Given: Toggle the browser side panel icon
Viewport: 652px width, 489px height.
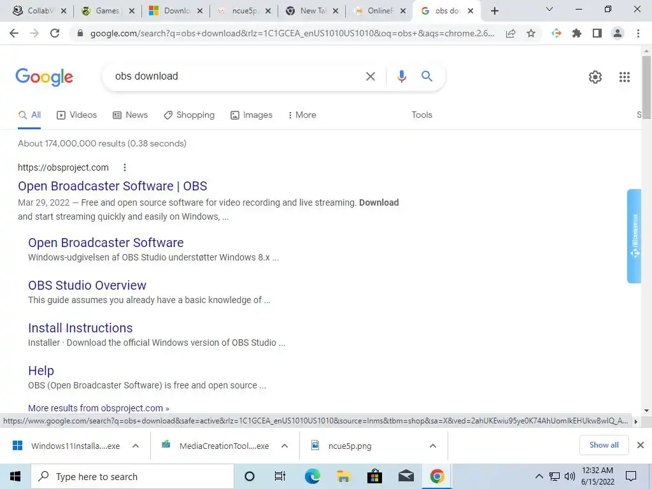Looking at the screenshot, I should click(x=597, y=33).
